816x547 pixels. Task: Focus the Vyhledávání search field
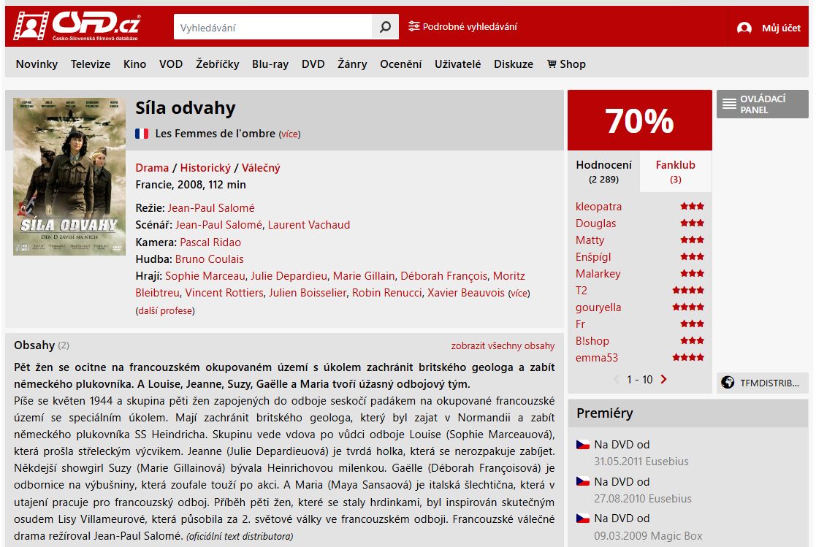click(x=273, y=27)
